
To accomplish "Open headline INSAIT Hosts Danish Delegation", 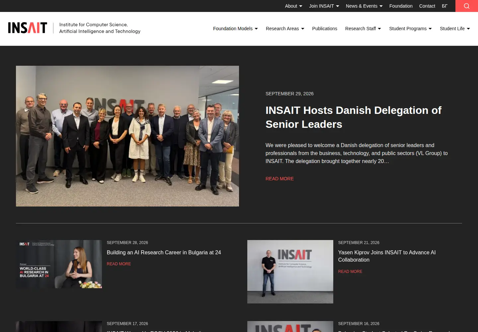I will tap(354, 117).
